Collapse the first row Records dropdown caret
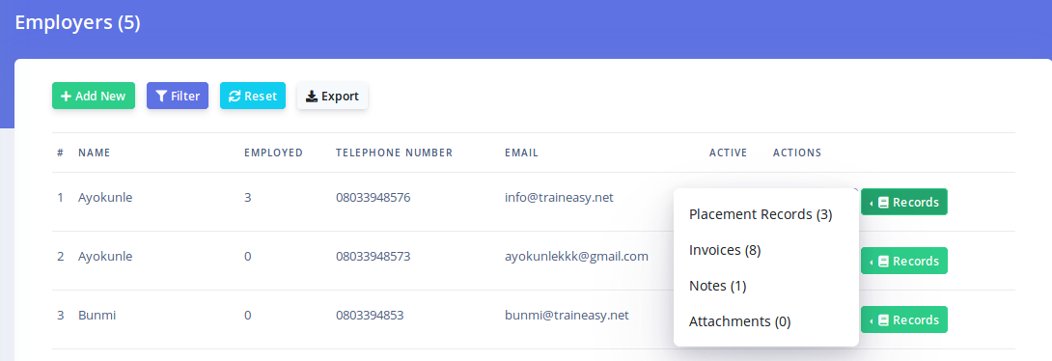The image size is (1052, 361). pos(872,203)
